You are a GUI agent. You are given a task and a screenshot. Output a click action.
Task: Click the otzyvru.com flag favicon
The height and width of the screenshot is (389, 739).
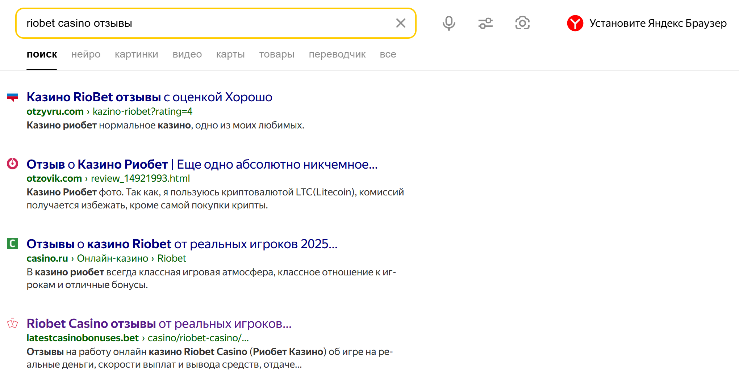[12, 97]
